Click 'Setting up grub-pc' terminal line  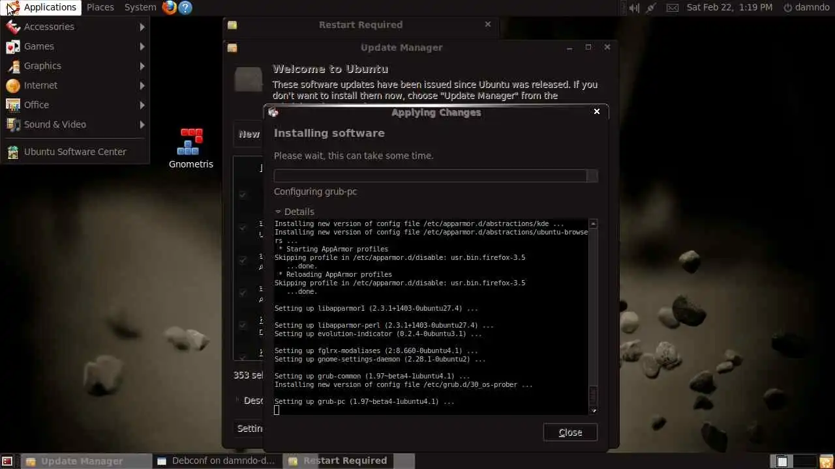364,401
